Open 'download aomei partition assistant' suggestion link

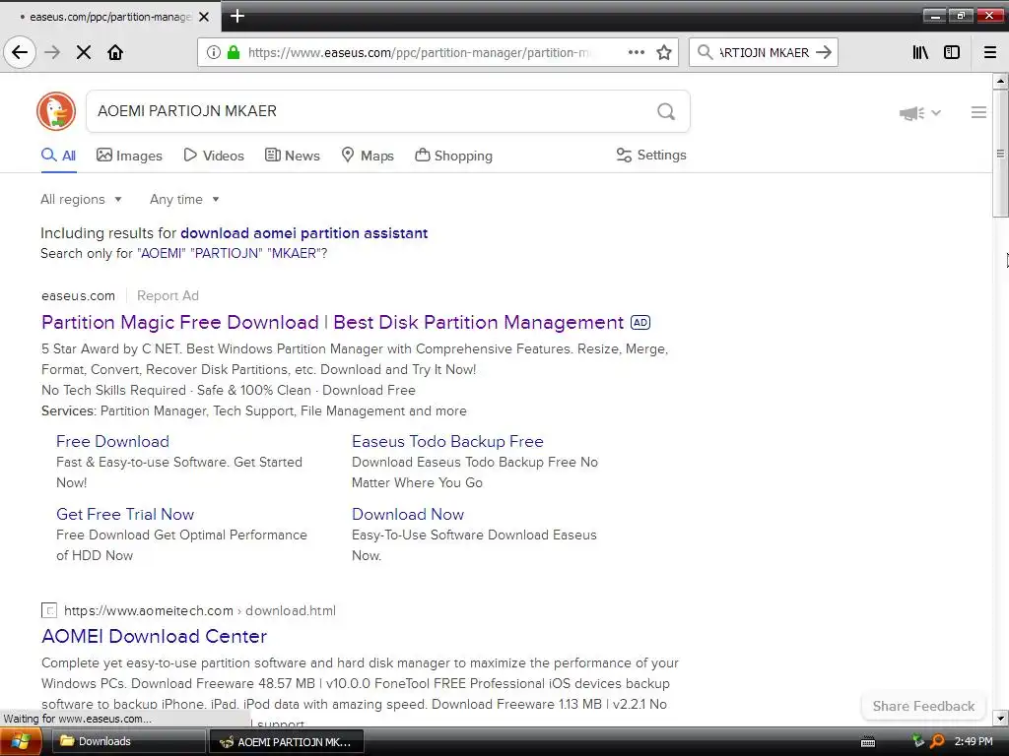pos(303,232)
